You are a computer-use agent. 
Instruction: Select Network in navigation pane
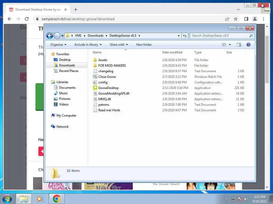coord(62,127)
